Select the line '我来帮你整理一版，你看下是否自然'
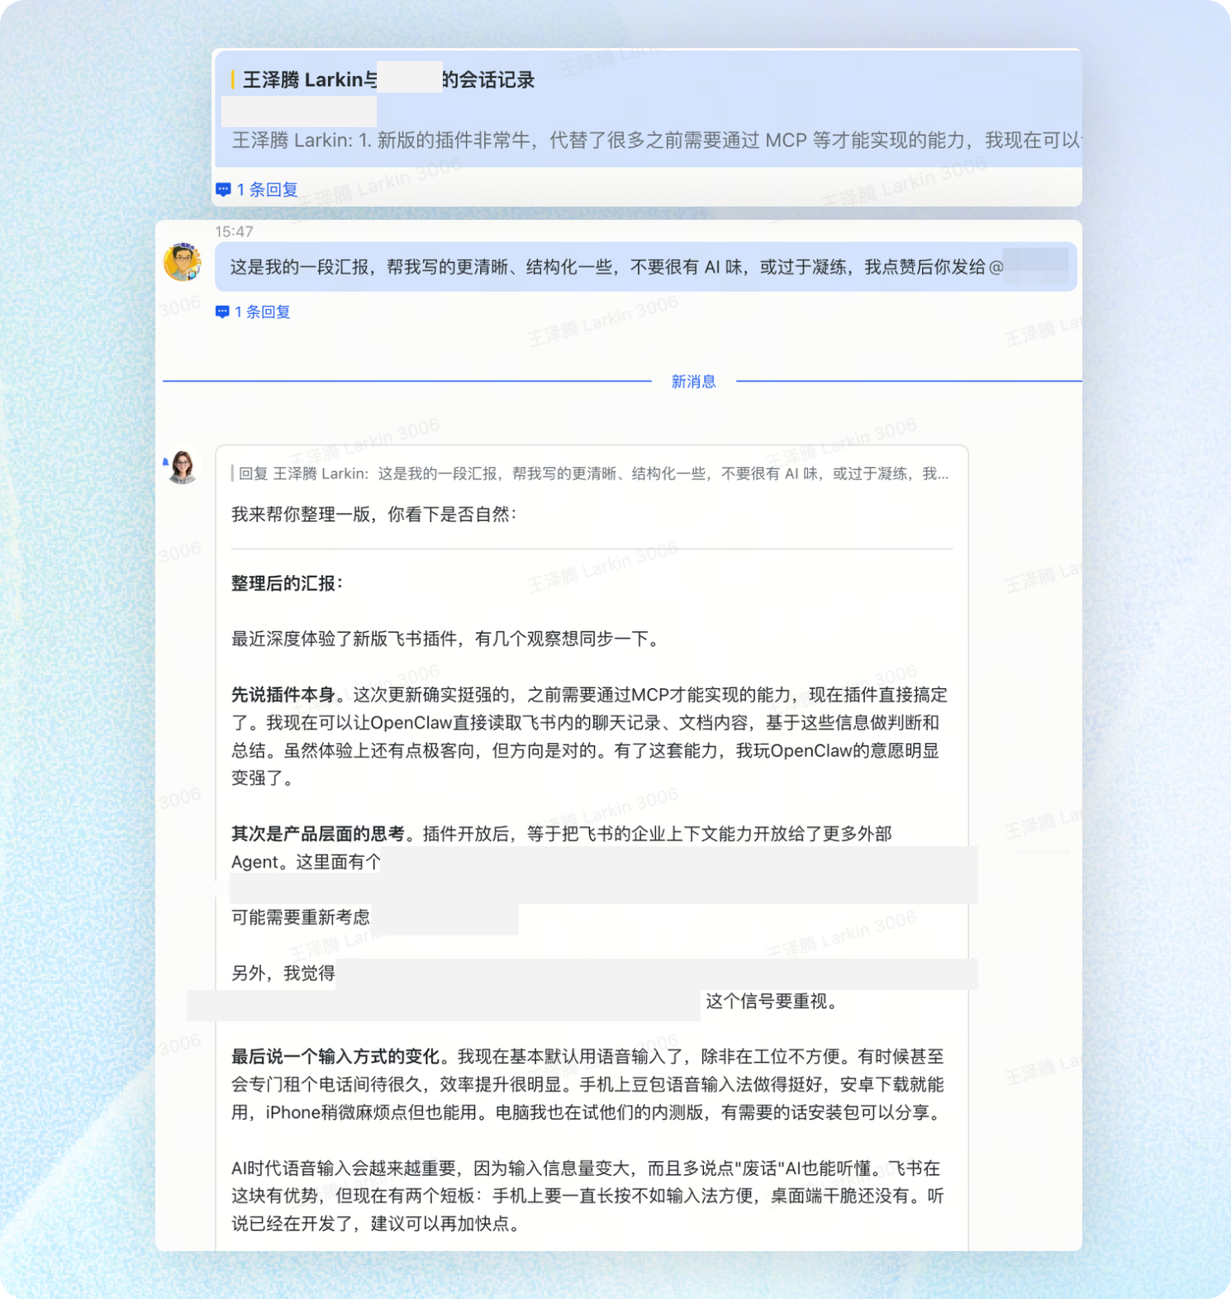 coord(373,514)
